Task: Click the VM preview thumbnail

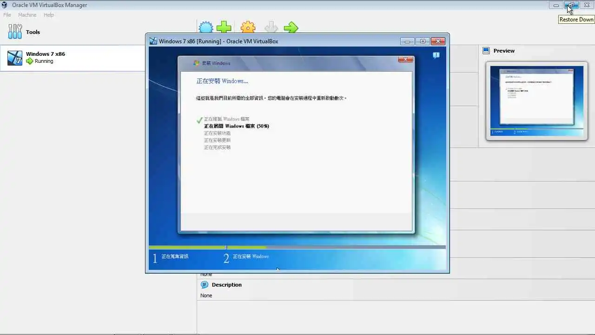Action: [536, 101]
